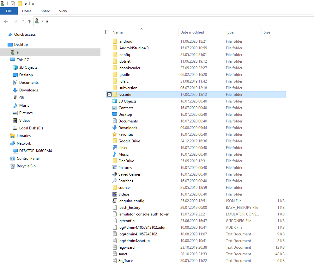The image size is (314, 274).
Task: Sort by the Name column header
Action: coord(118,32)
